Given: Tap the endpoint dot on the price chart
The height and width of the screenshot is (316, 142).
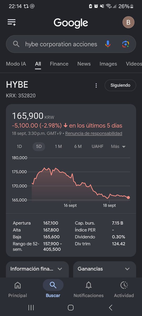Looking at the screenshot, I should (x=128, y=197).
